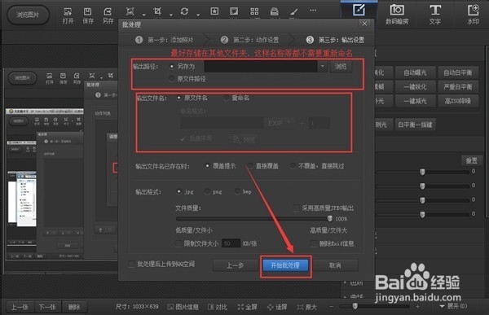
Task: Click the frame/border toolbar icon
Action: pyautogui.click(x=234, y=11)
